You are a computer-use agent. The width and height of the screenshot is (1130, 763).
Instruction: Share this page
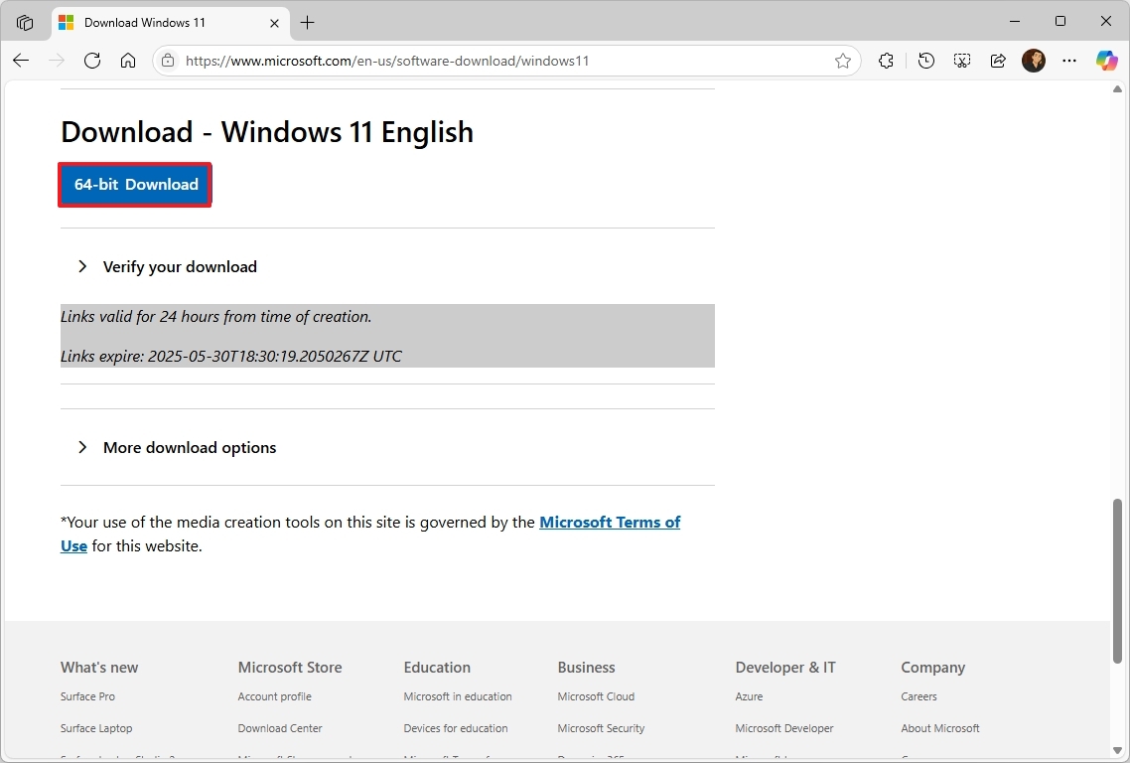[x=998, y=61]
